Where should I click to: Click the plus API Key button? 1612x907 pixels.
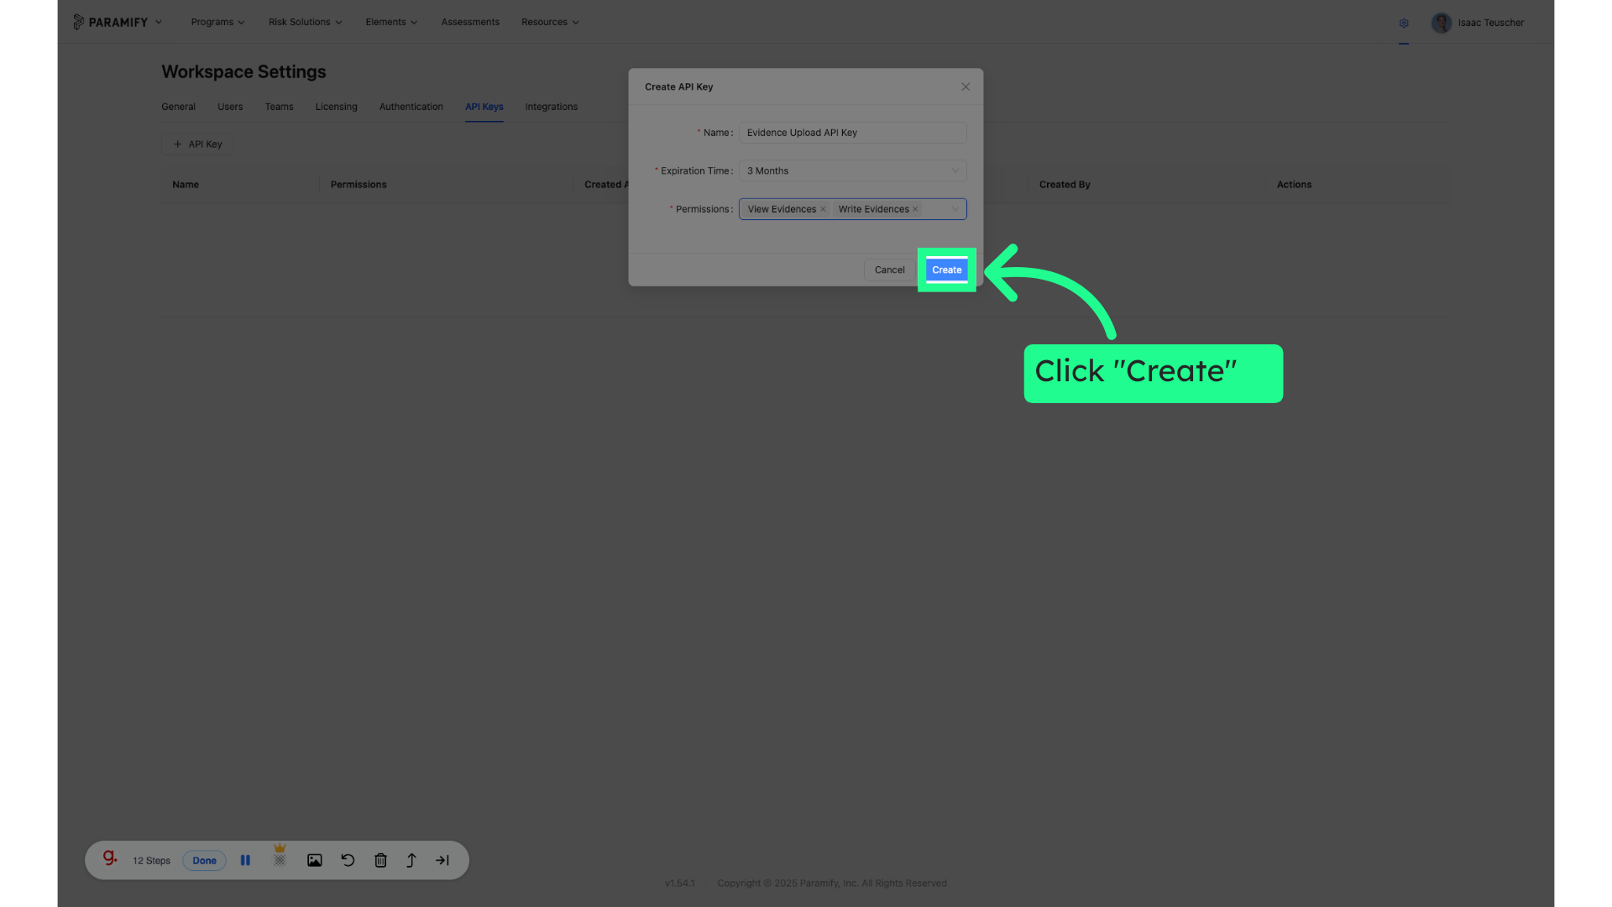pyautogui.click(x=197, y=144)
